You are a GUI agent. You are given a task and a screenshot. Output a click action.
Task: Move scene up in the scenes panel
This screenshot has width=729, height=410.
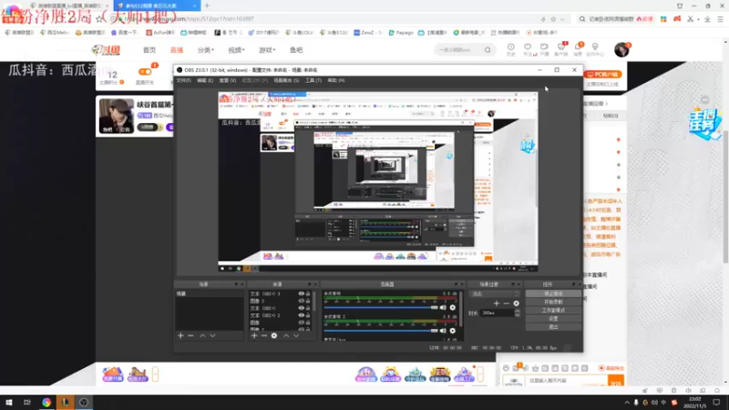click(202, 335)
